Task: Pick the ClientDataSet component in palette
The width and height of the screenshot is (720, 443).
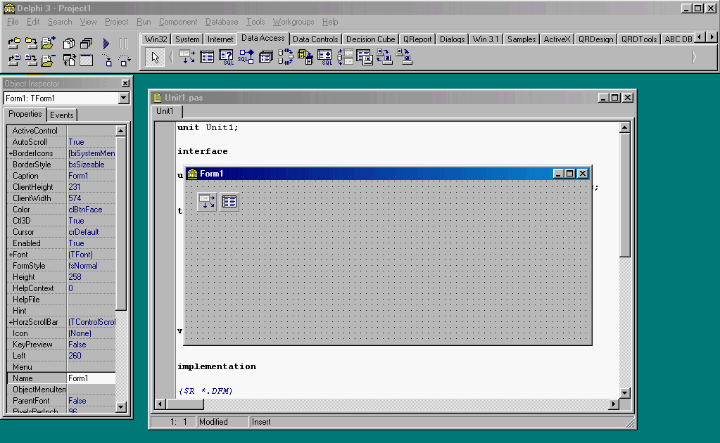Action: click(x=365, y=57)
